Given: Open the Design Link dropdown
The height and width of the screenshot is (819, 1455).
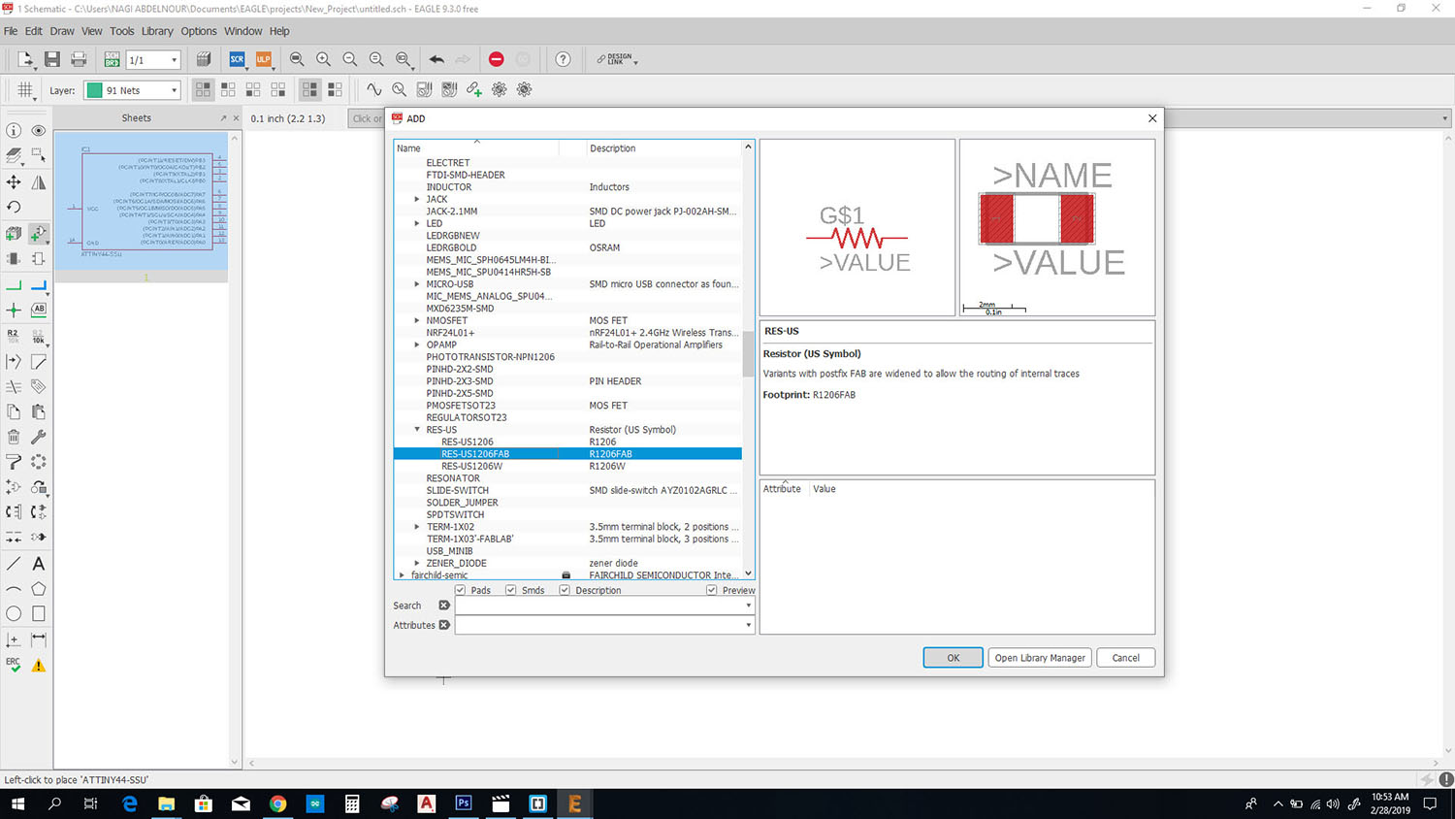Looking at the screenshot, I should click(617, 59).
